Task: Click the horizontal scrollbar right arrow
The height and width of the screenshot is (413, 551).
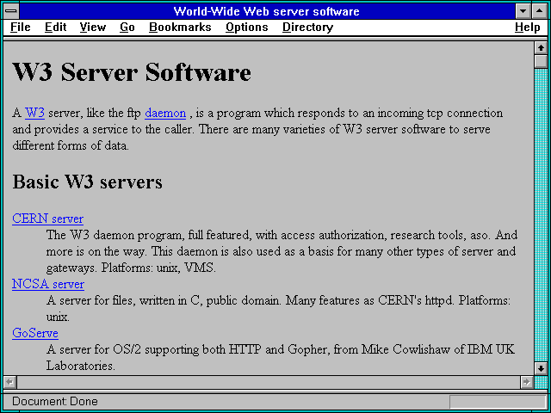Action: click(527, 382)
